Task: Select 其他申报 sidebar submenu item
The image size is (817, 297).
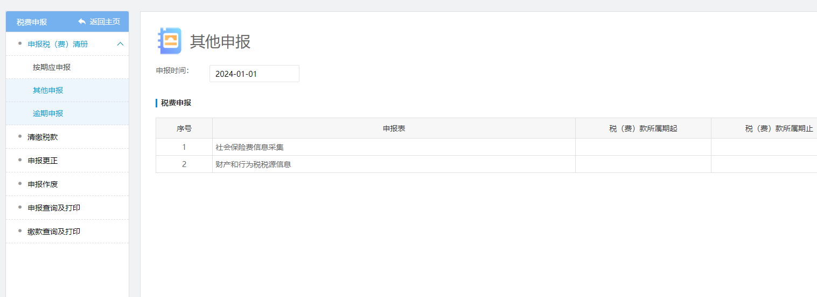Action: 48,90
